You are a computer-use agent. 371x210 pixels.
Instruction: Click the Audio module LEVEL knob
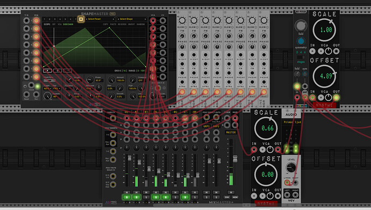tap(291, 168)
